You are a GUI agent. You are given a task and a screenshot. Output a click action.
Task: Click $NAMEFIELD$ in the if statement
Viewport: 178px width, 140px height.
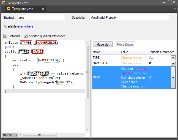(39, 73)
